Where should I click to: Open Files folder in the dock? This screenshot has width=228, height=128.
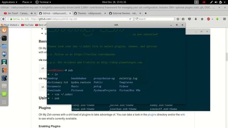pyautogui.click(x=4, y=46)
